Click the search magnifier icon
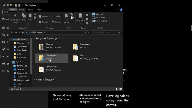Screen dimensions: 192x108 (119, 32)
